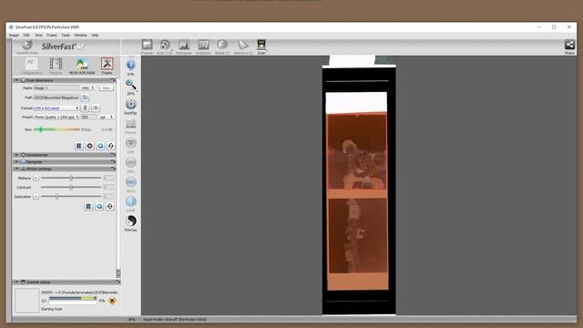Undock the Densitometer panel
583x328 pixels.
[x=113, y=155]
